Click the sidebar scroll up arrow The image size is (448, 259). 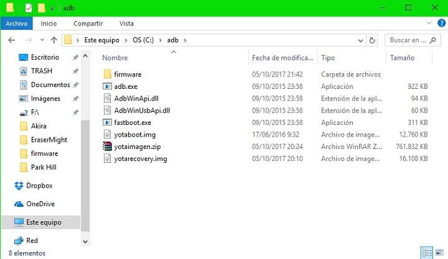pyautogui.click(x=85, y=56)
